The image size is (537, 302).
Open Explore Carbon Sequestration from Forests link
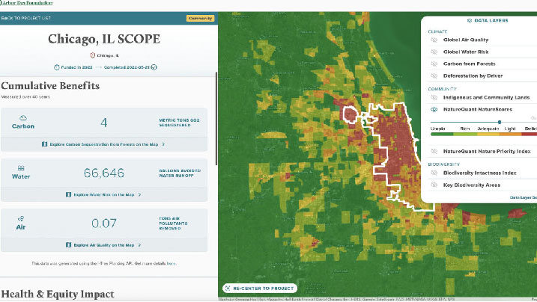[x=104, y=144]
